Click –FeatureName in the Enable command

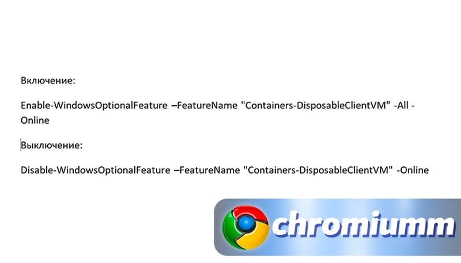coord(205,105)
